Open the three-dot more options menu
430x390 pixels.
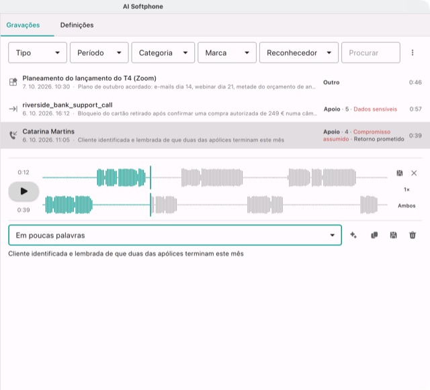(413, 52)
